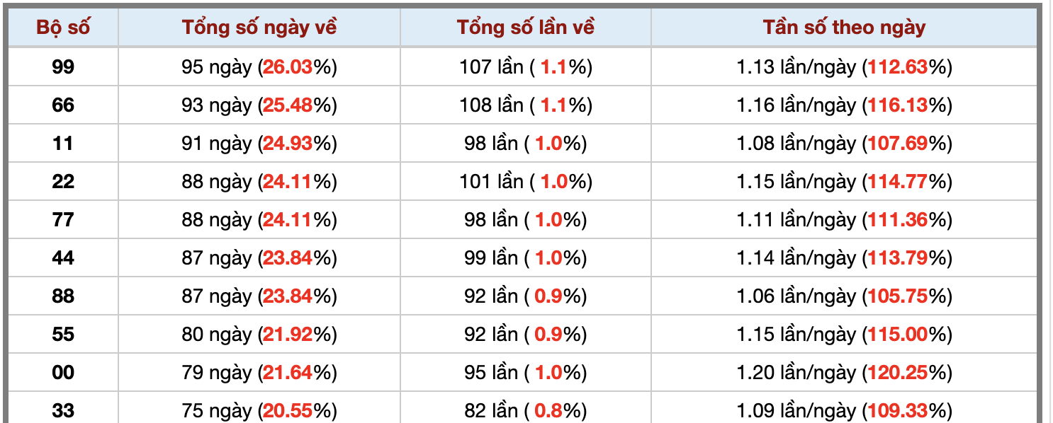The height and width of the screenshot is (423, 1053).
Task: Select the red 120.25% frequency value
Action: [898, 373]
